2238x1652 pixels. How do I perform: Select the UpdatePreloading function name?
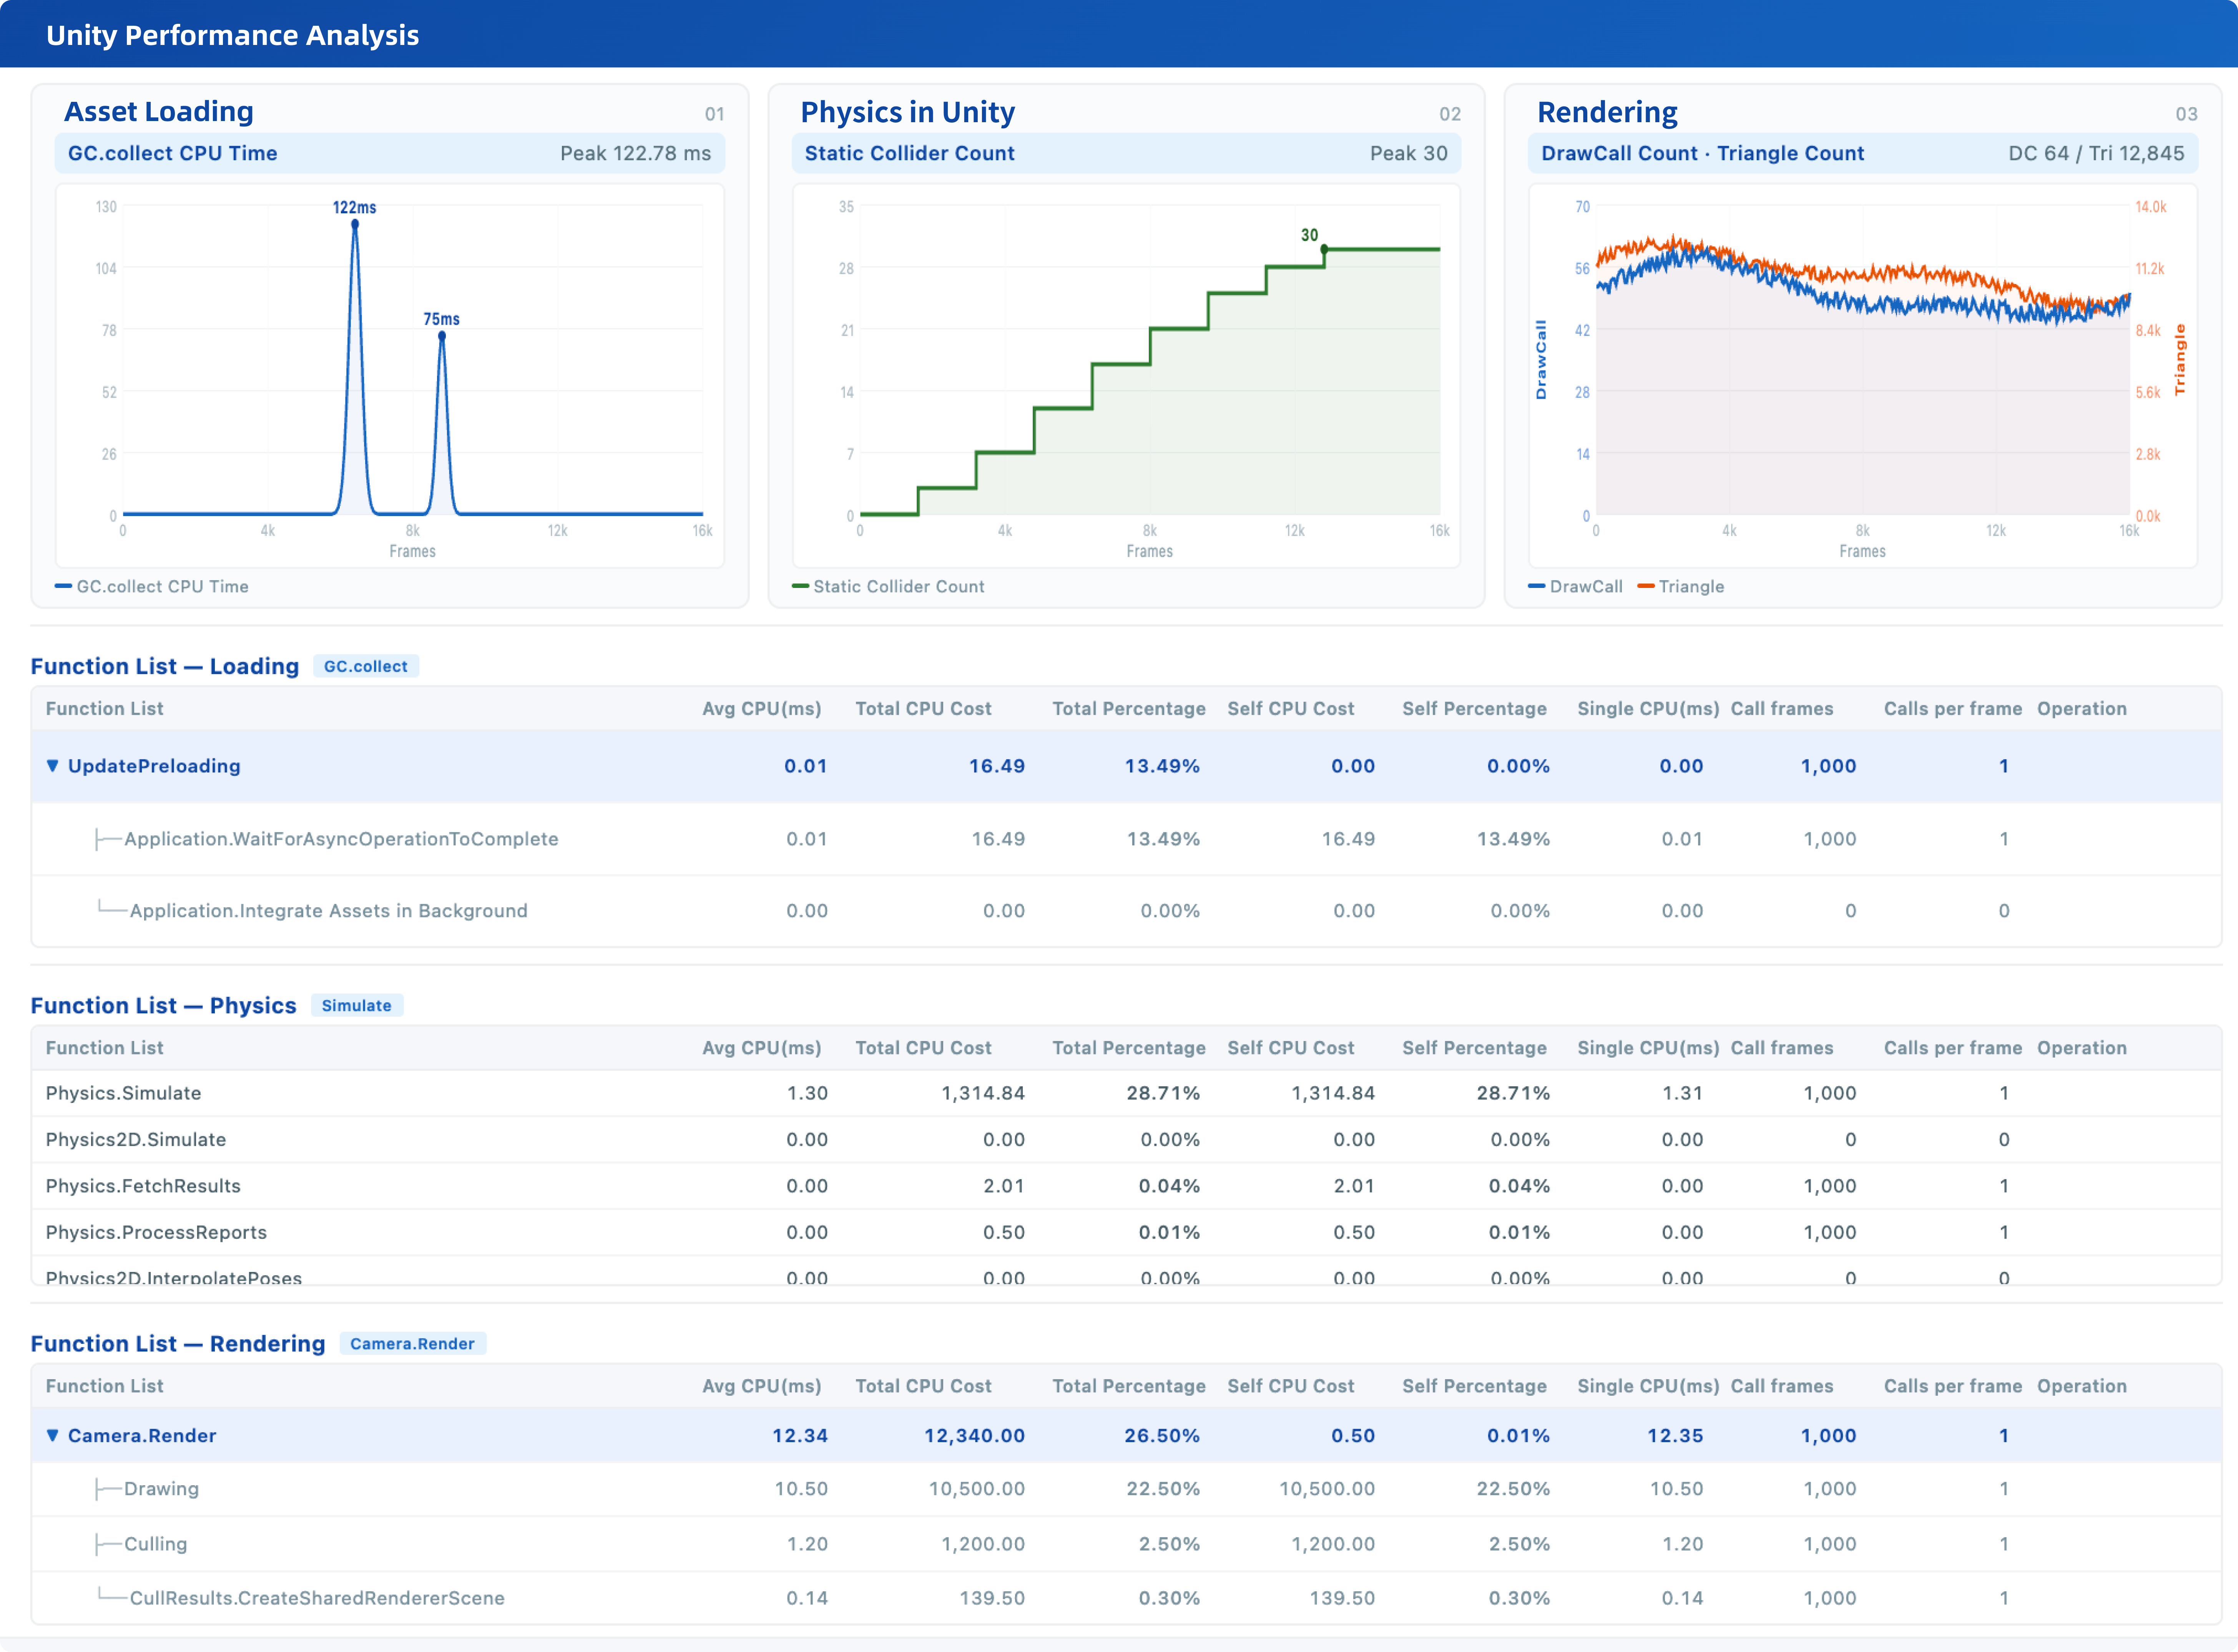154,766
